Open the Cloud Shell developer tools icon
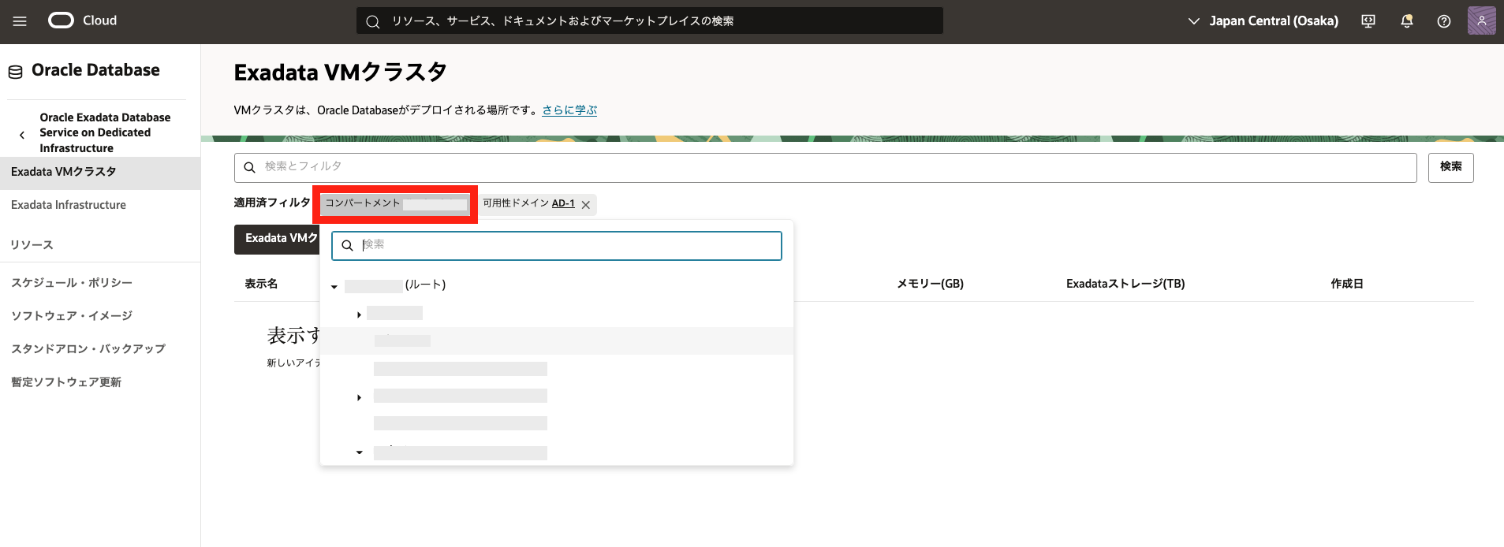The width and height of the screenshot is (1504, 547). pos(1368,21)
